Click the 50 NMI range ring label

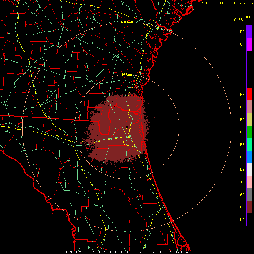(127, 75)
